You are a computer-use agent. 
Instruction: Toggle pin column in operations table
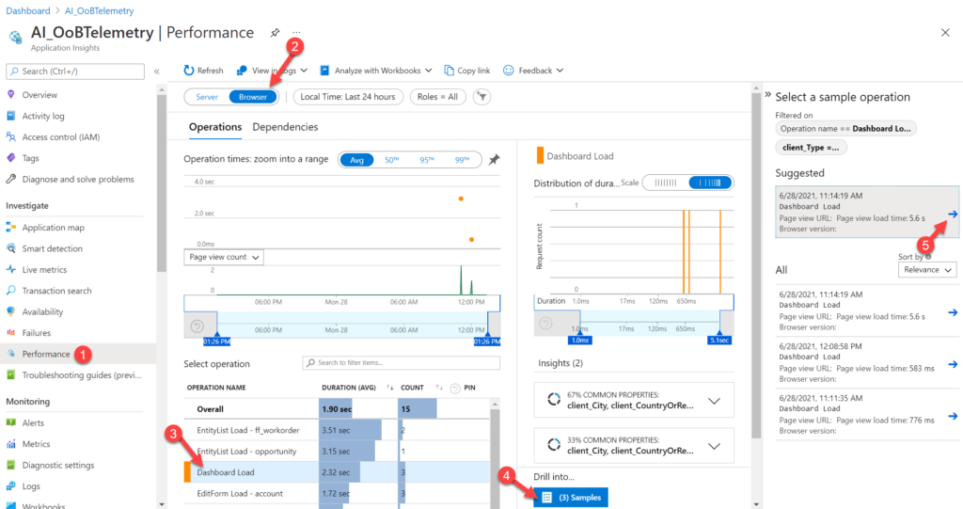tap(455, 388)
